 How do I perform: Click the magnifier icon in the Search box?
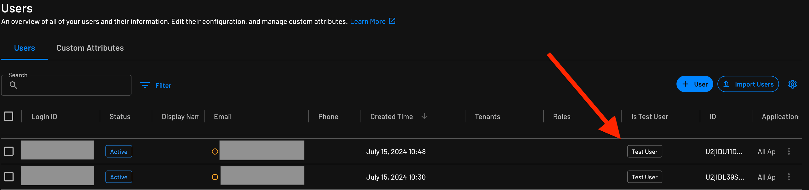point(13,85)
